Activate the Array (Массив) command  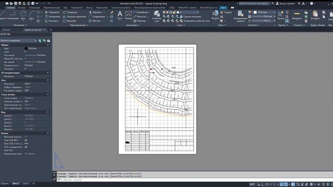coord(95,21)
